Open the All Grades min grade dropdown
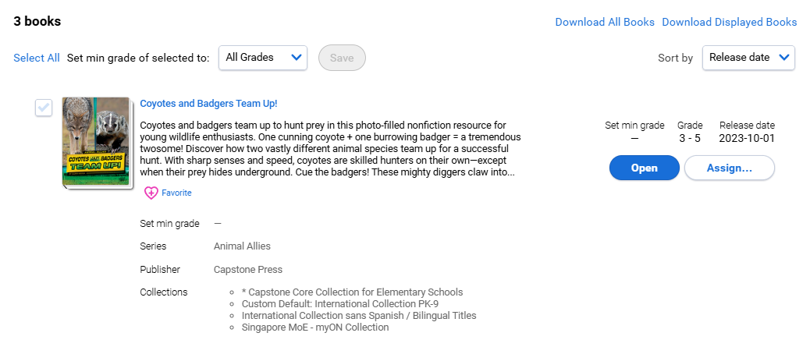Image resolution: width=810 pixels, height=347 pixels. pyautogui.click(x=263, y=58)
